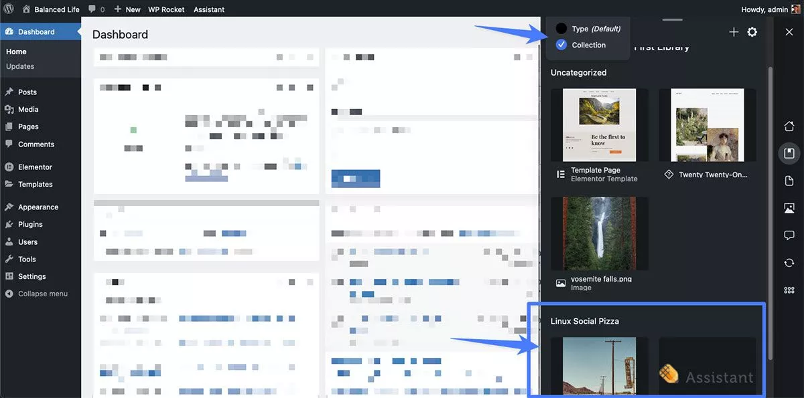
Task: Open library settings gear icon
Action: (x=752, y=32)
